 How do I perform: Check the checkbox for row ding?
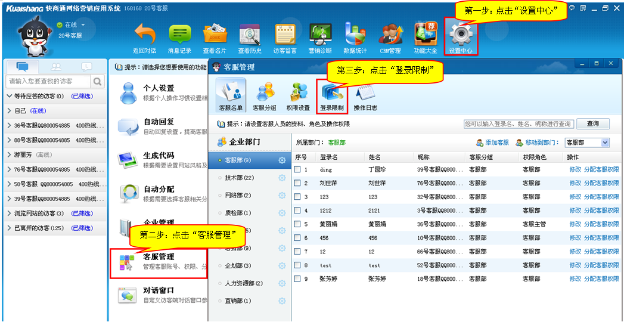click(x=297, y=169)
